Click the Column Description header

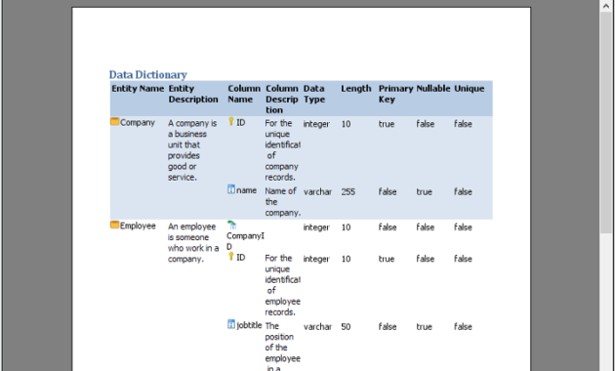click(x=281, y=100)
